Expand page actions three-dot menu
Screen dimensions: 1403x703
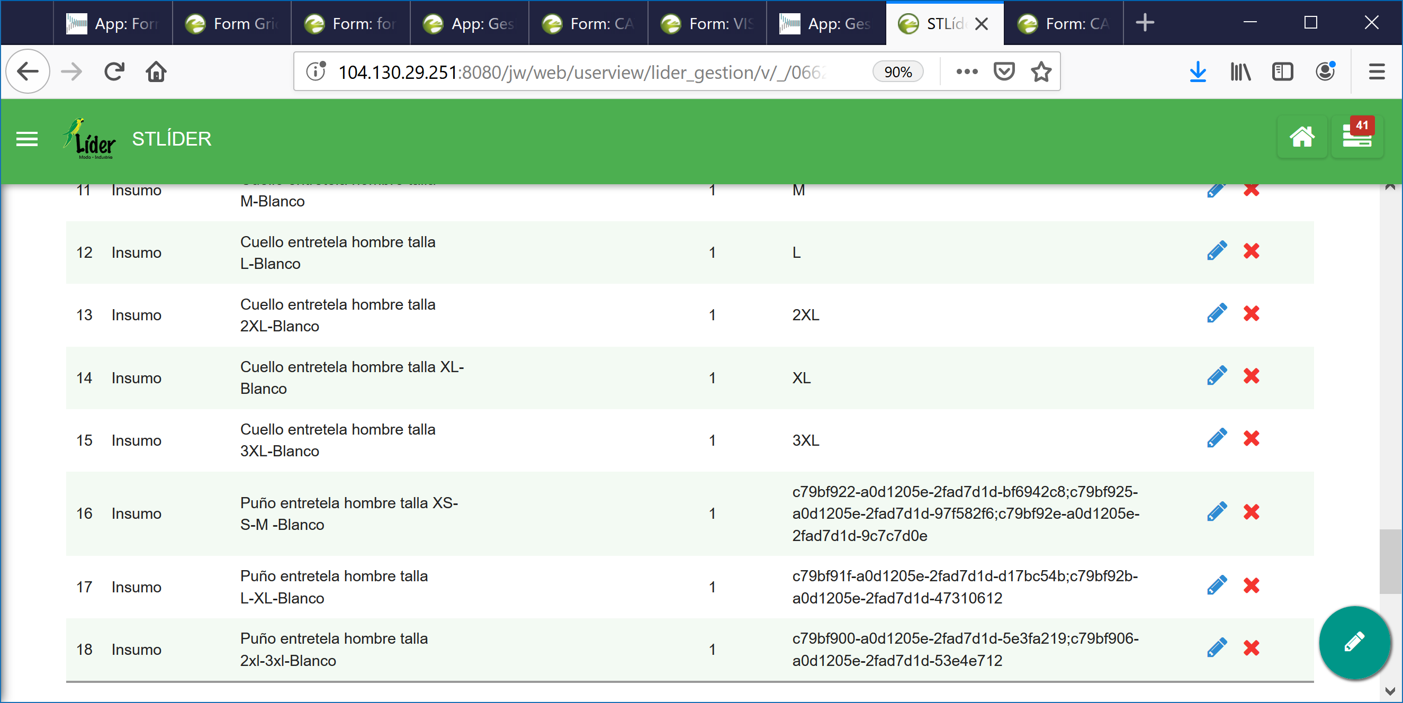pyautogui.click(x=967, y=72)
